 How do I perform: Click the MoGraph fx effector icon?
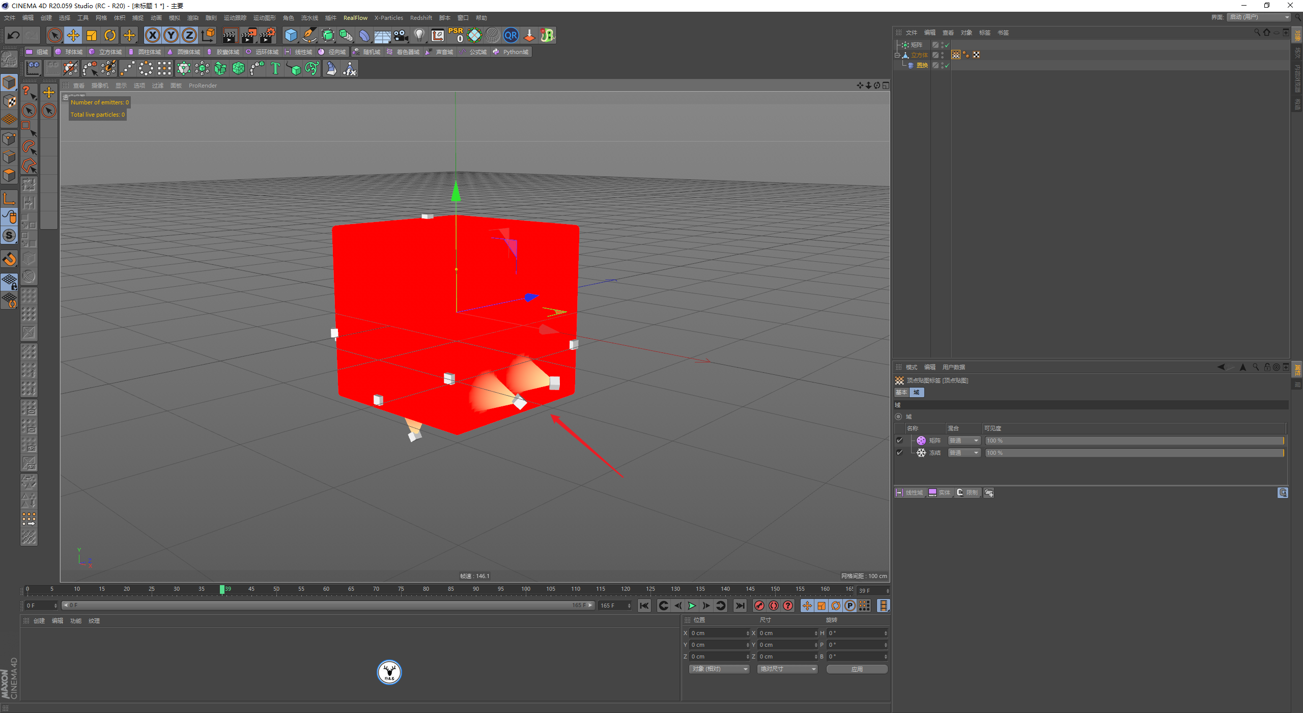click(x=350, y=68)
